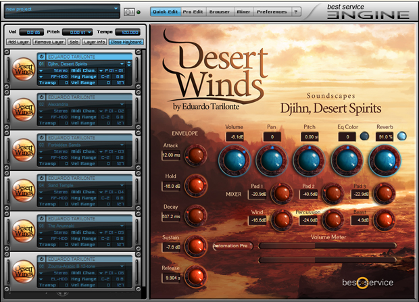Switch to the Browser tab
This screenshot has width=419, height=302.
pos(220,11)
